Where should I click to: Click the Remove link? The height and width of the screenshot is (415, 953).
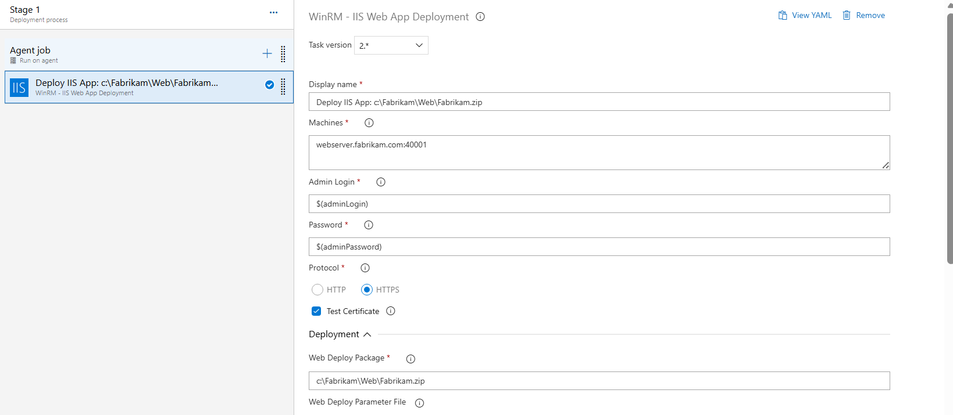click(870, 15)
